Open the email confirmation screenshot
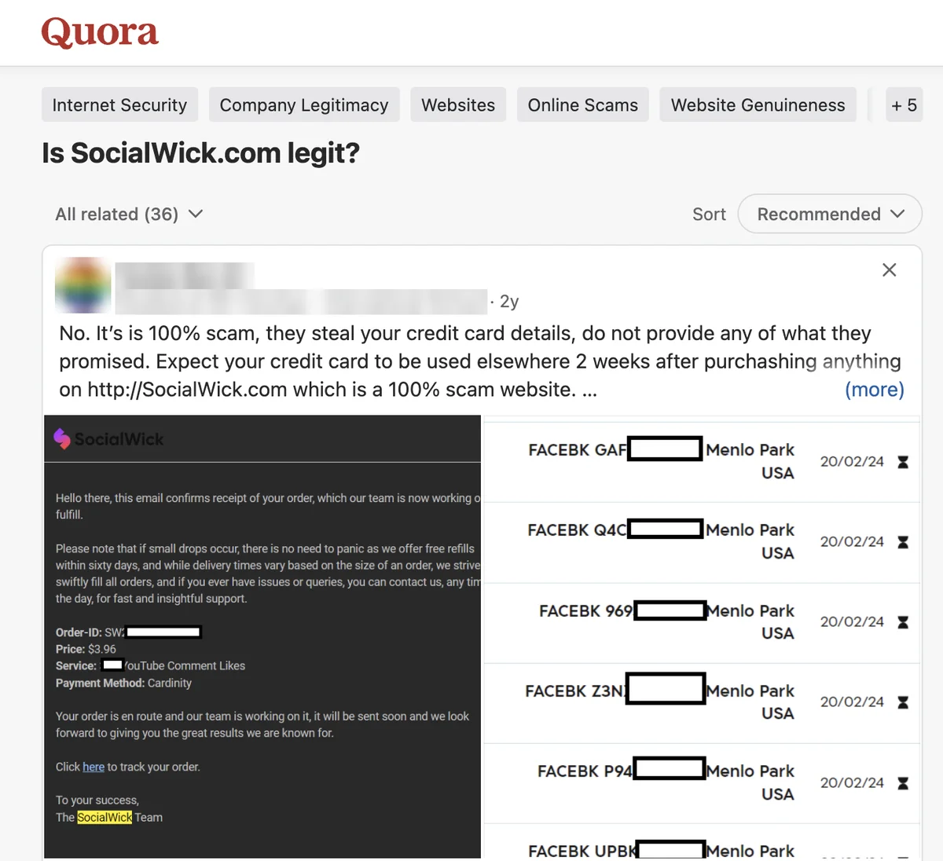 262,636
